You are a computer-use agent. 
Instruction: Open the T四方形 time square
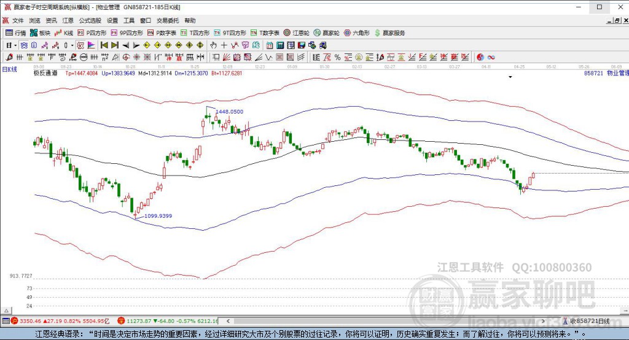195,33
